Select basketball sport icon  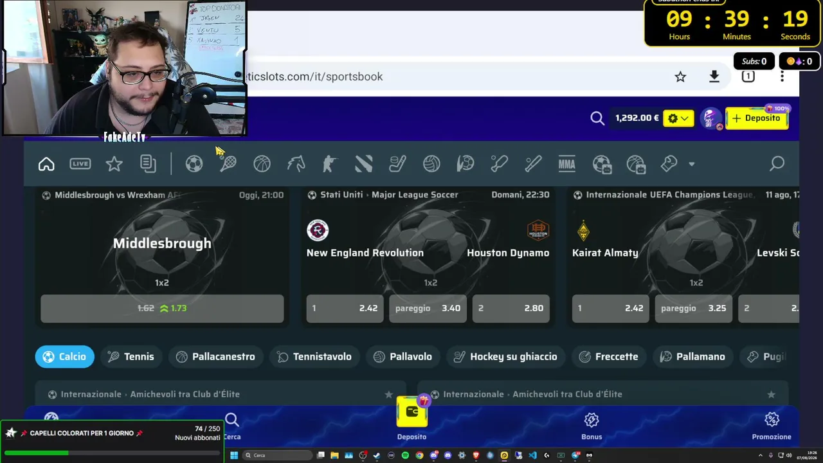coord(262,164)
